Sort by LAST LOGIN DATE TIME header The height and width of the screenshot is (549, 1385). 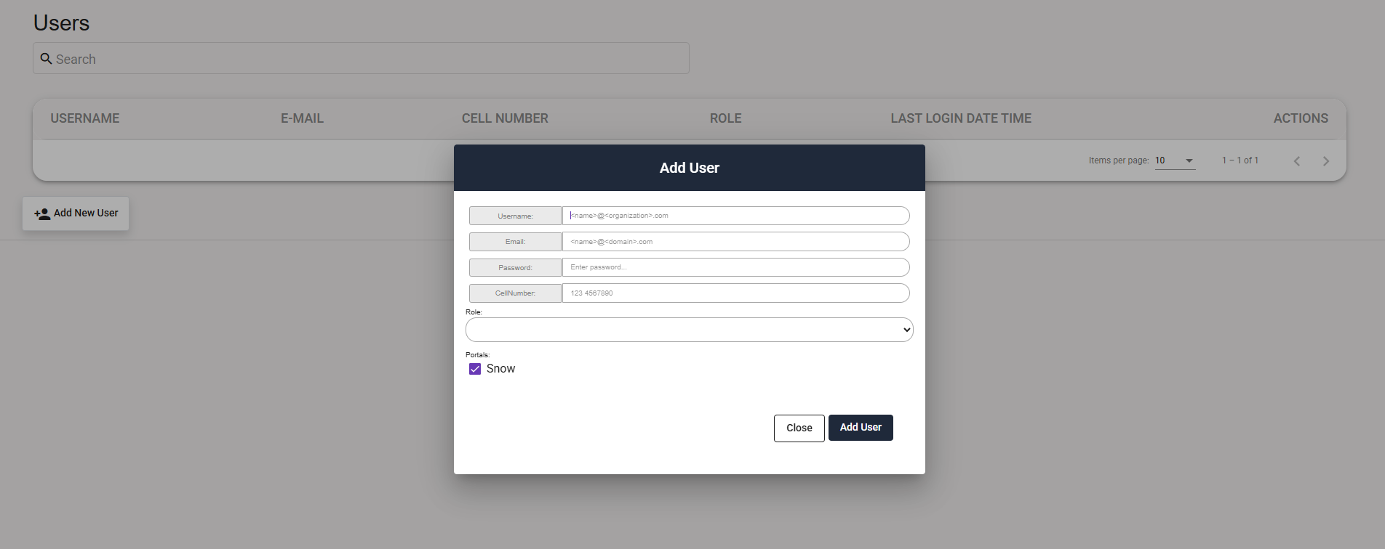point(961,118)
